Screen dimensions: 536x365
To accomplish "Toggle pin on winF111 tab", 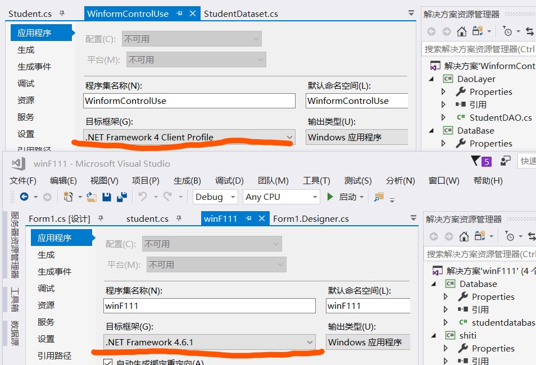I will click(248, 218).
